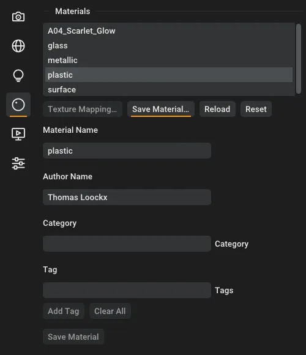Focus the Author Name input field
The width and height of the screenshot is (306, 355).
[127, 197]
